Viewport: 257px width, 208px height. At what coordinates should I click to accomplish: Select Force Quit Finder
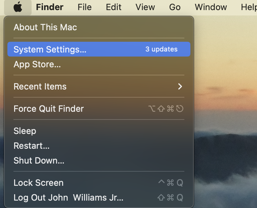(x=99, y=109)
